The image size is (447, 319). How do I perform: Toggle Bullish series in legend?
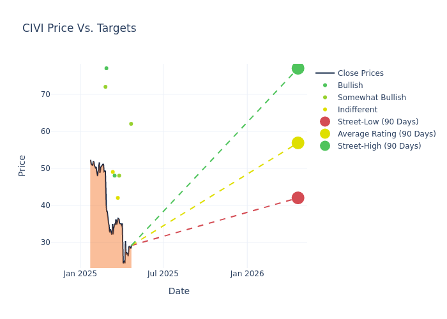pos(350,85)
